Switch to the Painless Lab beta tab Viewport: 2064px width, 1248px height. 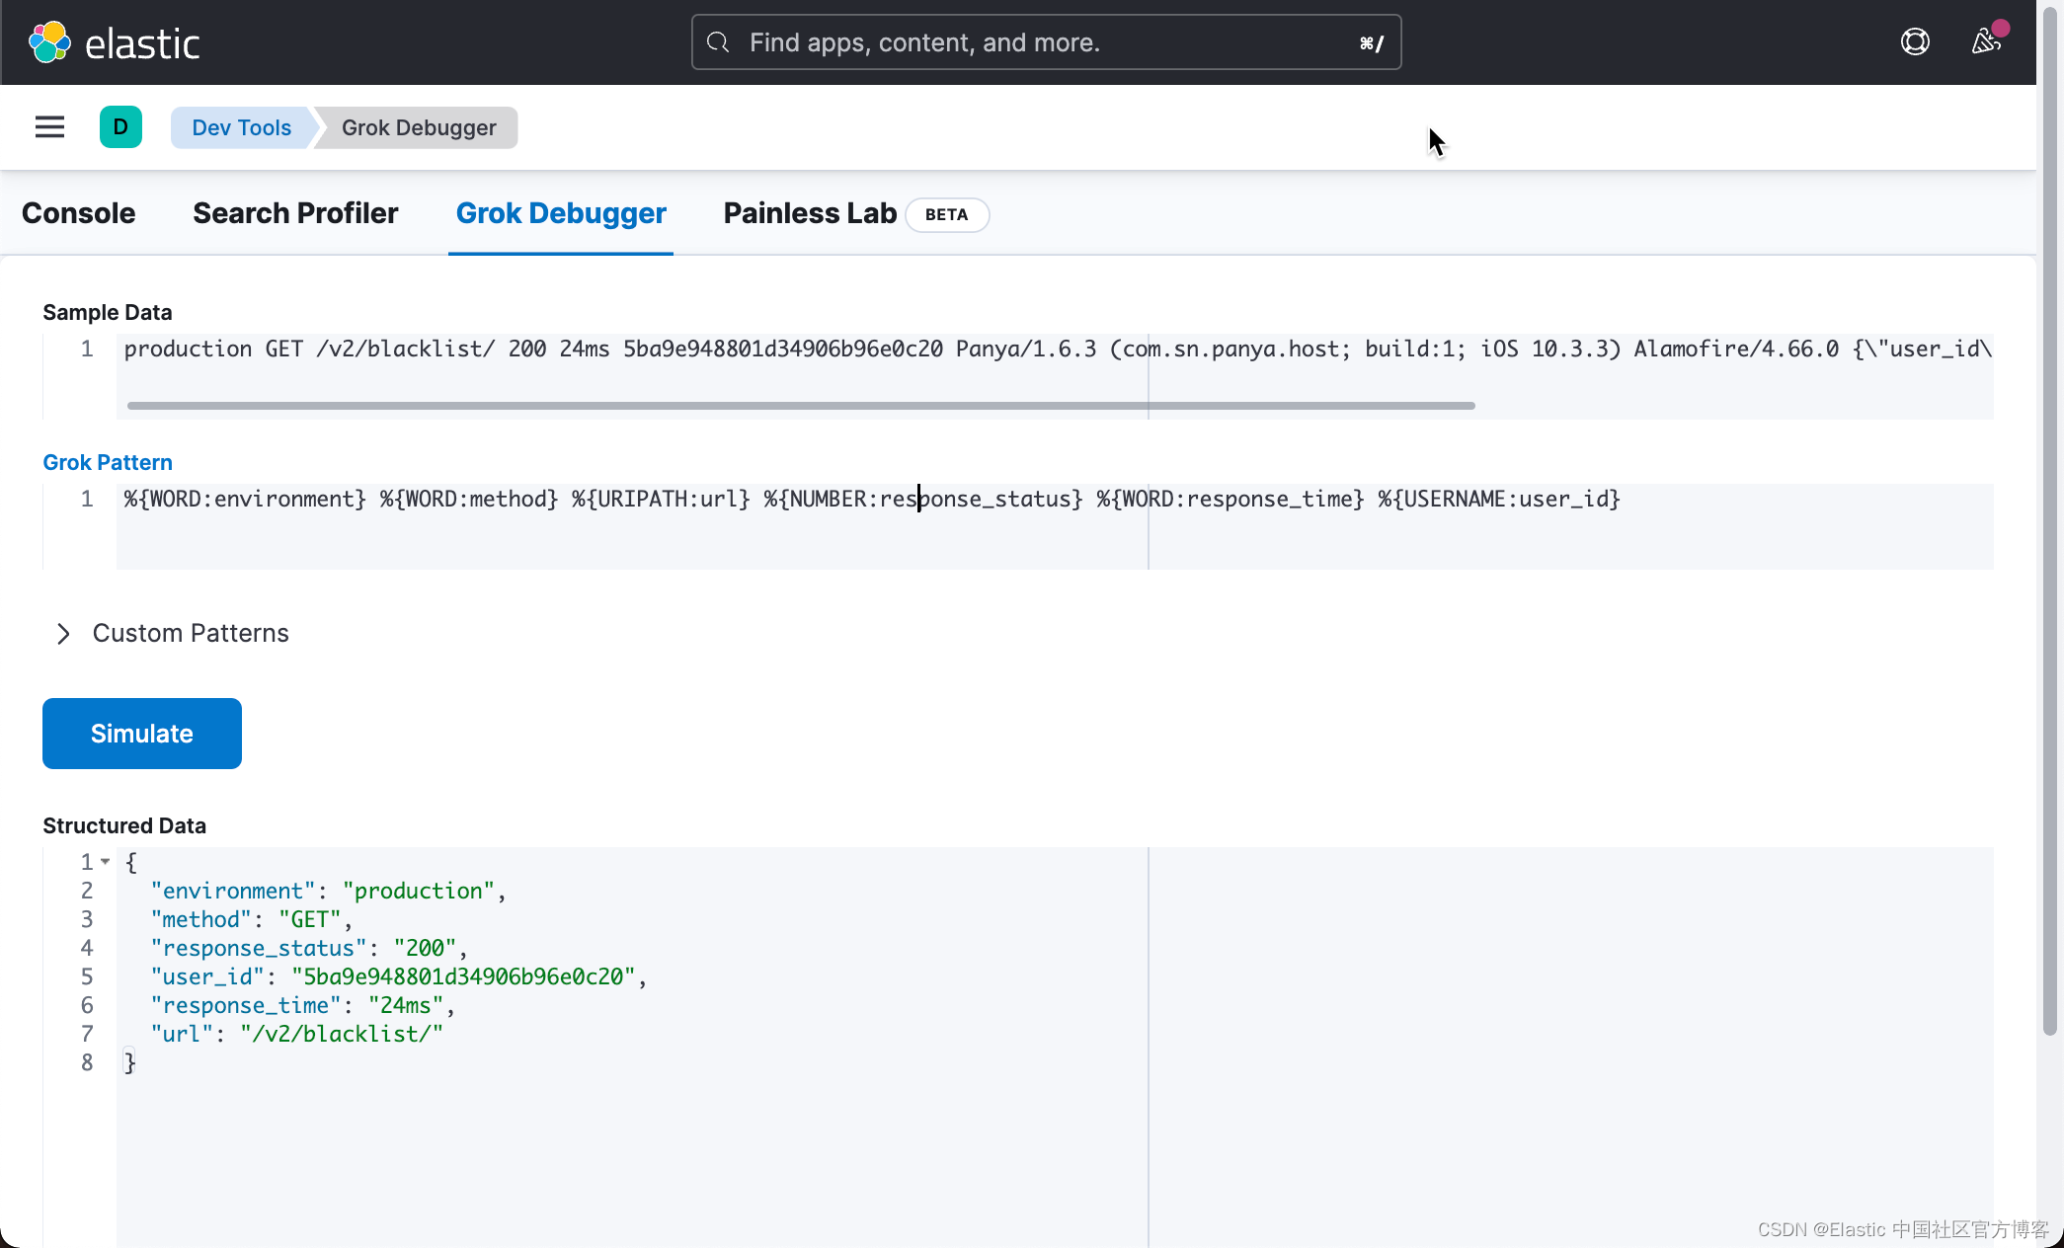tap(809, 213)
